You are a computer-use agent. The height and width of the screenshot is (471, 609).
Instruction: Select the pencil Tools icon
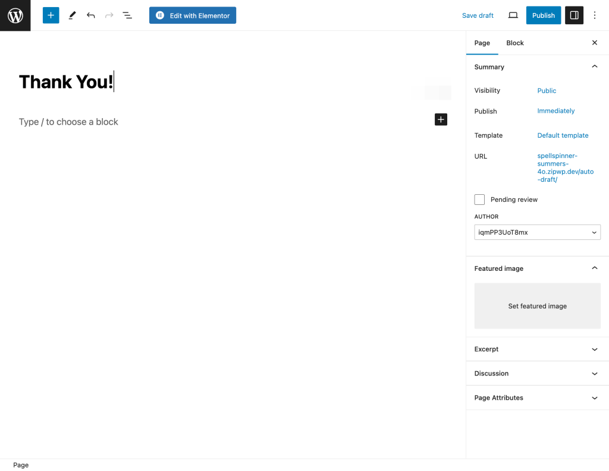pos(72,15)
